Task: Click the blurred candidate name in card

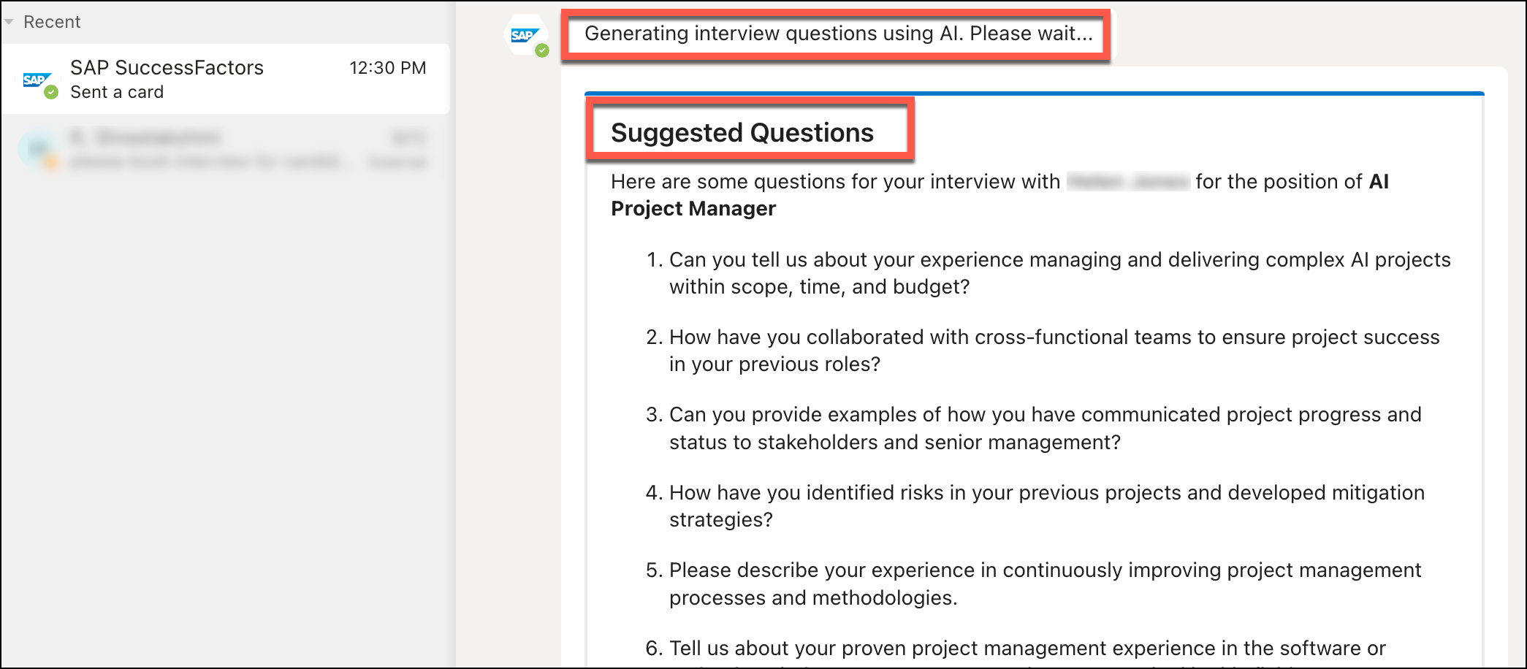Action: [1127, 182]
